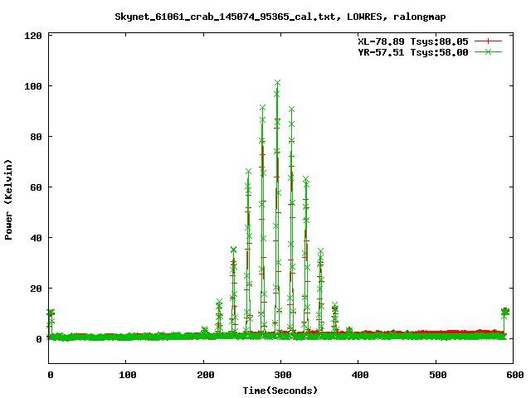Click the green line sample in legend

coord(489,51)
